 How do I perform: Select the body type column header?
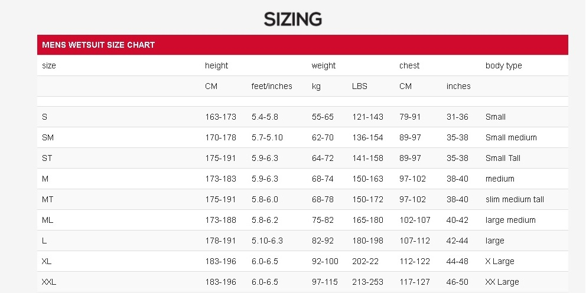[x=503, y=65]
